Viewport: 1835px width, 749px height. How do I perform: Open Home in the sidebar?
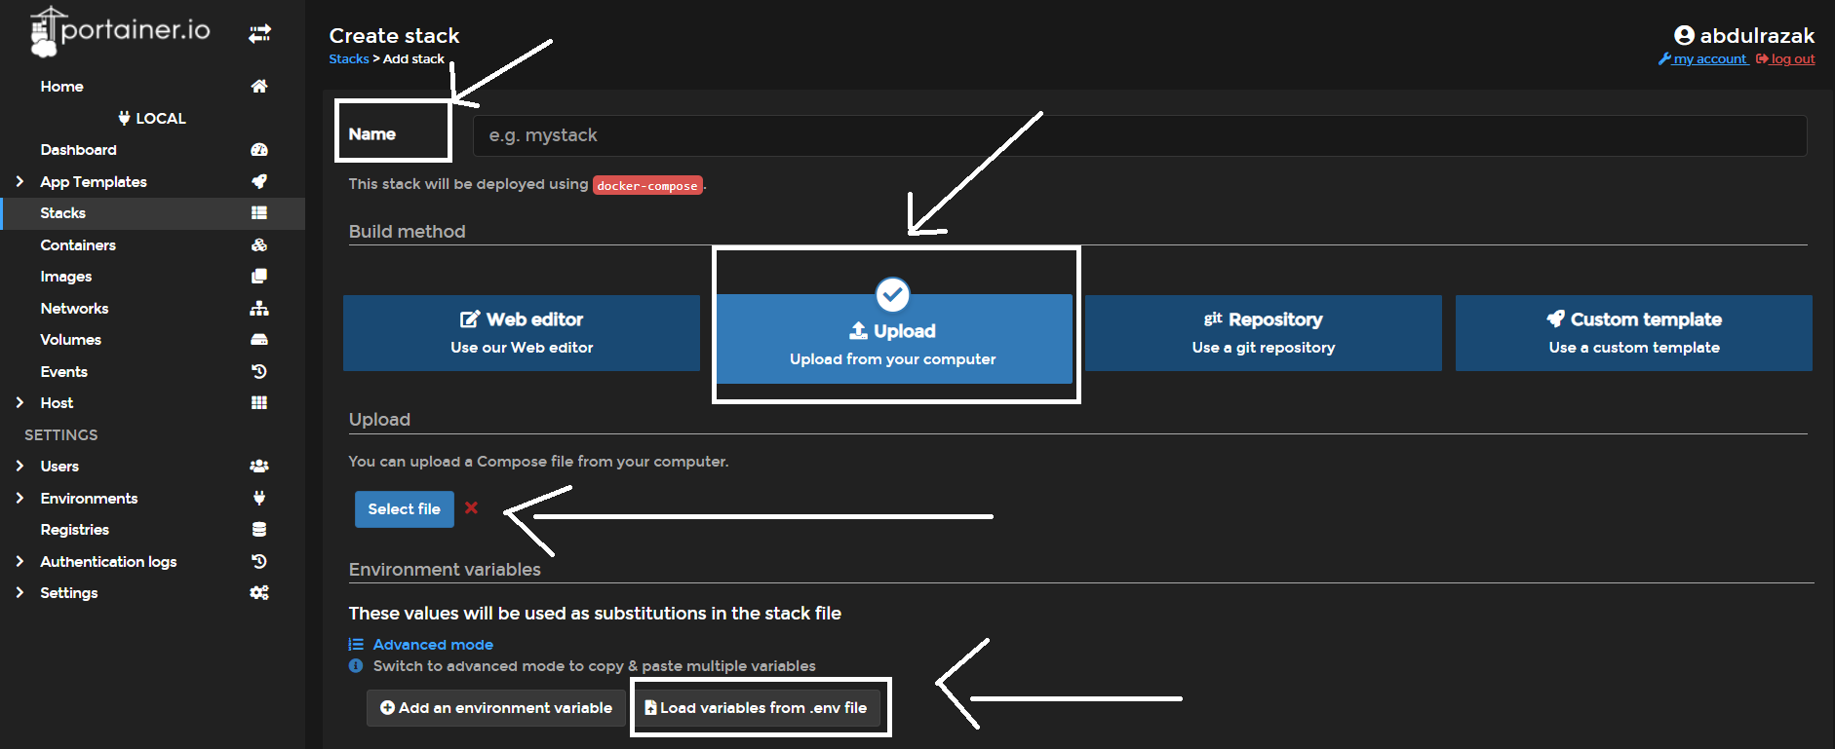[61, 86]
